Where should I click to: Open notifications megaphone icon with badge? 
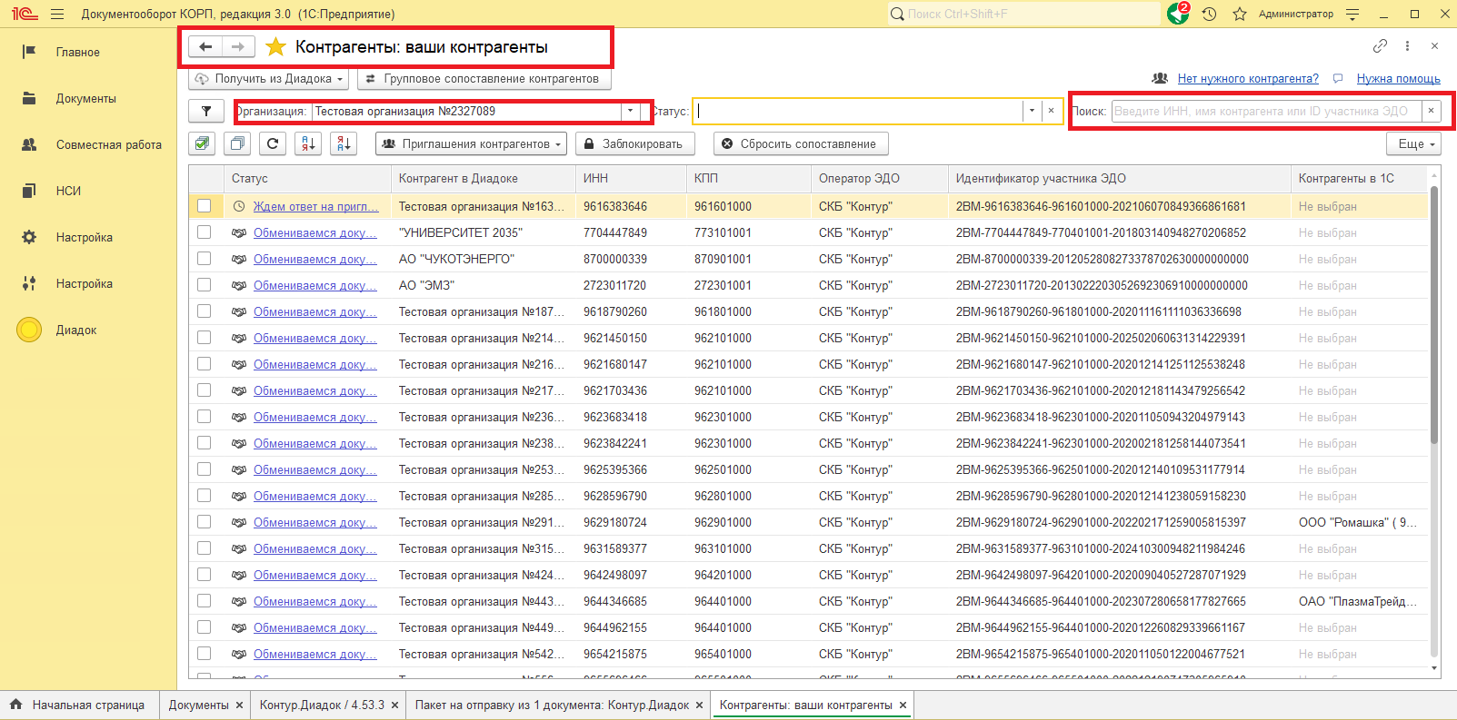pos(1178,14)
